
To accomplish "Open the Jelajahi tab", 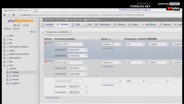I will coord(48,24).
